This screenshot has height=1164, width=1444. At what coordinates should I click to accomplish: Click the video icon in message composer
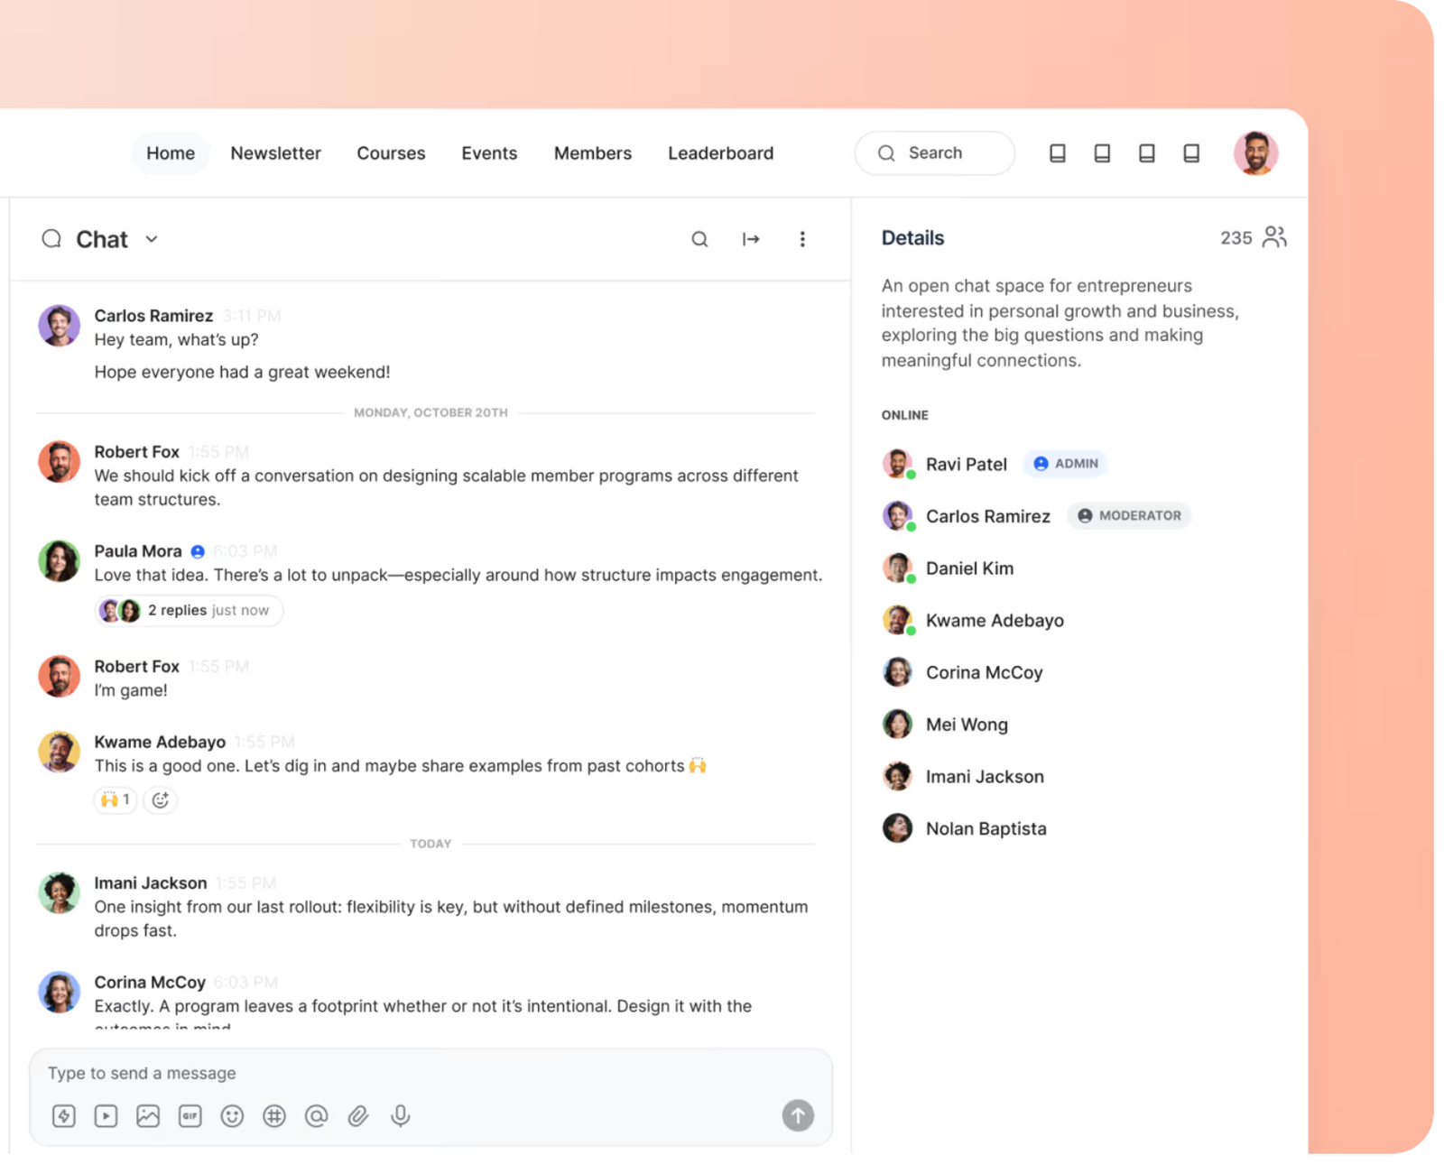point(106,1116)
